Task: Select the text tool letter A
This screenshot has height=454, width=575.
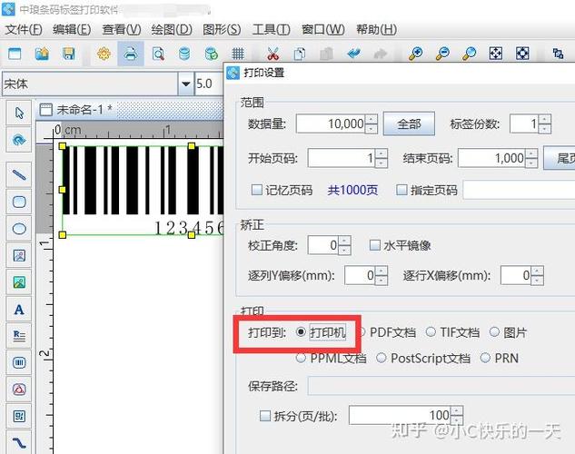Action: (x=19, y=310)
